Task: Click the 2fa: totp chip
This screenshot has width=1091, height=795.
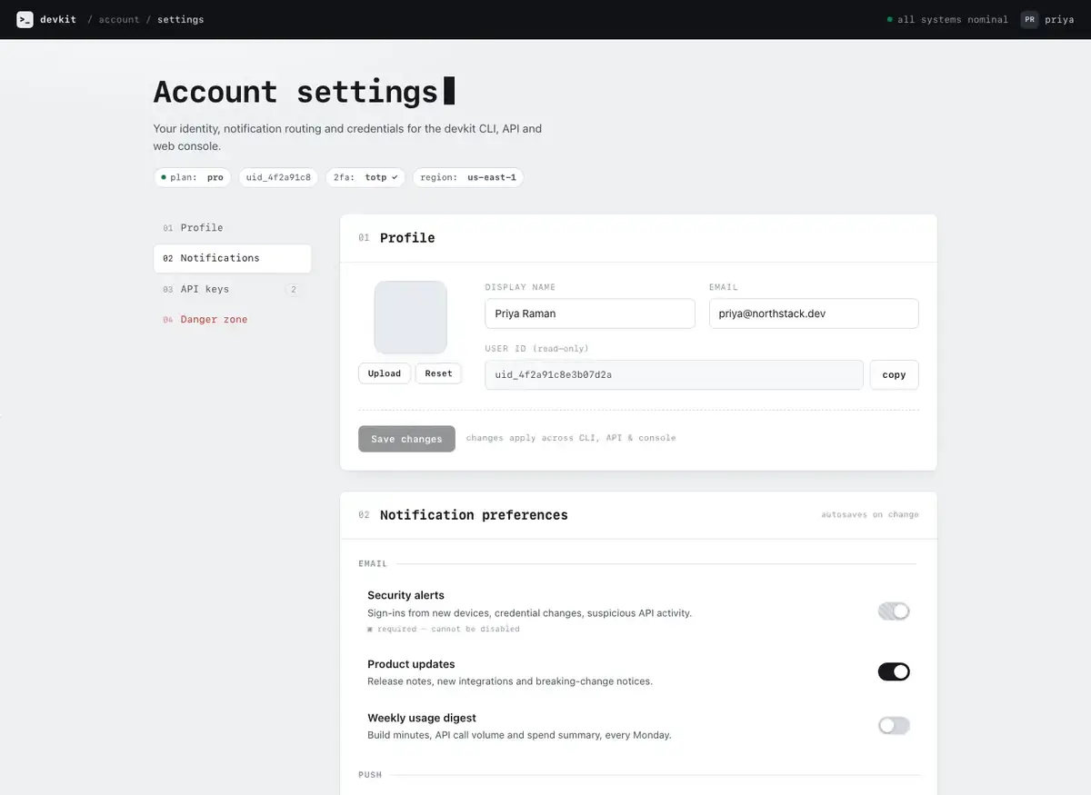Action: [365, 177]
